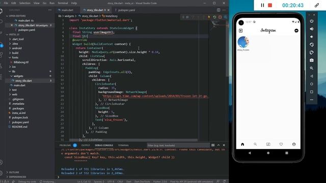Open story_tile.dart in Explorer tree
This screenshot has width=326, height=183.
click(x=23, y=81)
